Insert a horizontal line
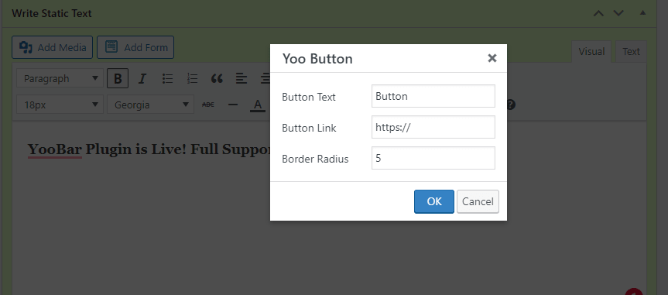Screen dimensions: 668x295 click(x=233, y=105)
